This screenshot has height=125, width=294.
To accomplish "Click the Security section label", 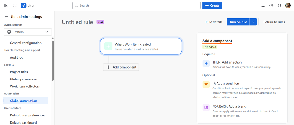I will tap(9, 64).
